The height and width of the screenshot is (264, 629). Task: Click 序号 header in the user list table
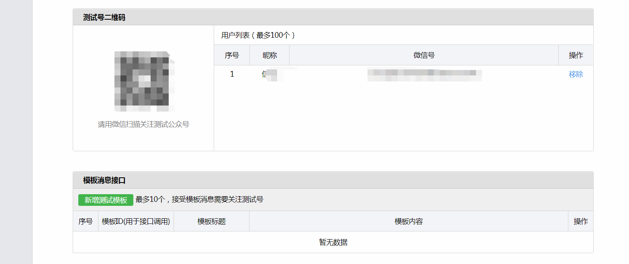point(232,55)
